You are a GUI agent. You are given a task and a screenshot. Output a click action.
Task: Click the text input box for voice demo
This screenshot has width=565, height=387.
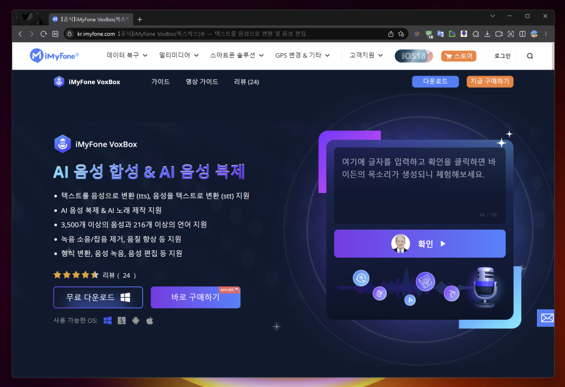(420, 185)
